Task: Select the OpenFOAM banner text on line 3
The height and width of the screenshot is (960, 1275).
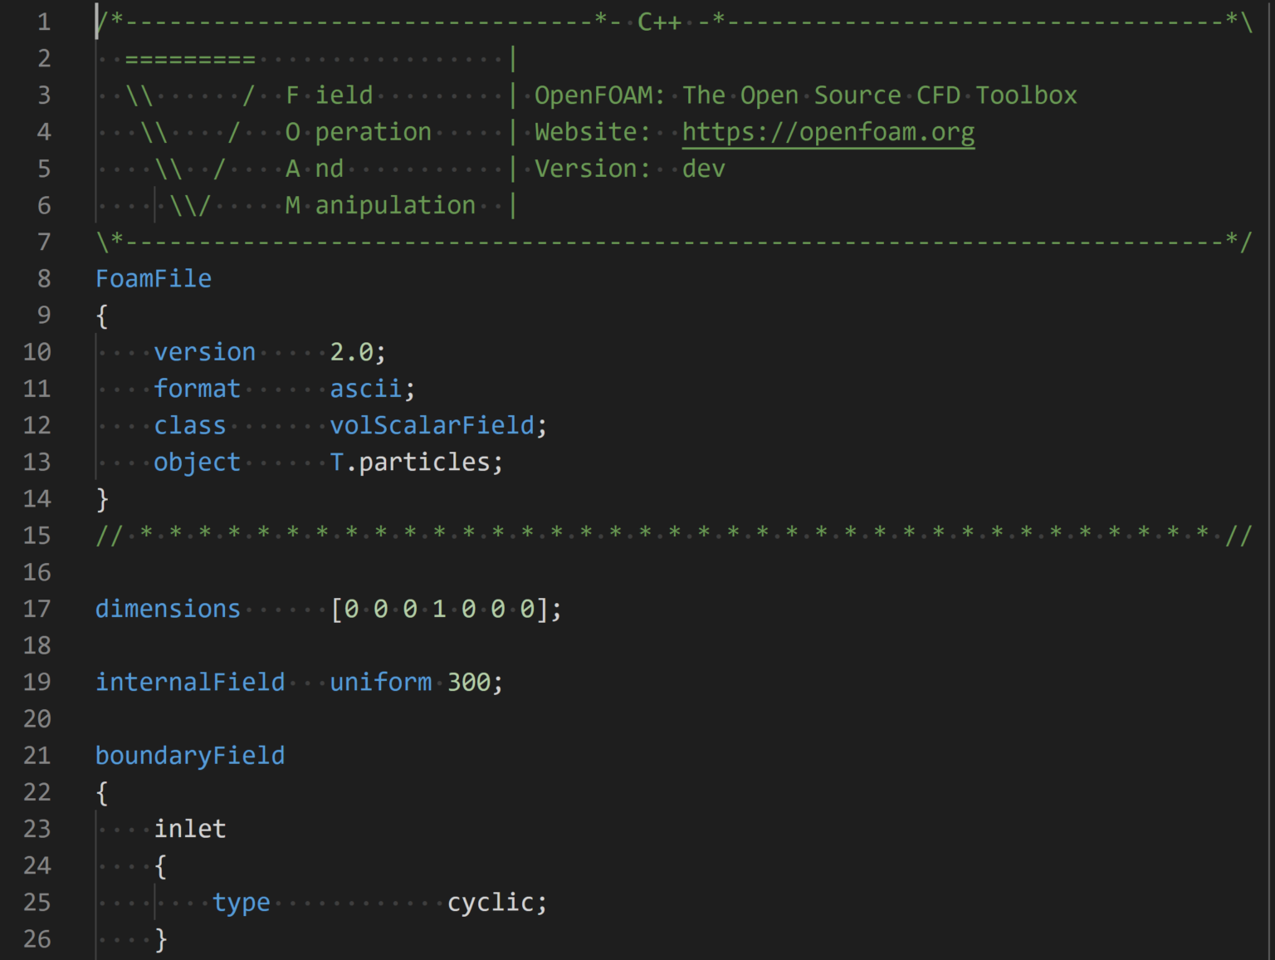Action: [x=805, y=95]
